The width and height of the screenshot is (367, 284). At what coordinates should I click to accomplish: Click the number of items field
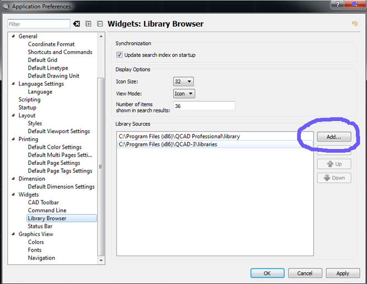click(204, 106)
